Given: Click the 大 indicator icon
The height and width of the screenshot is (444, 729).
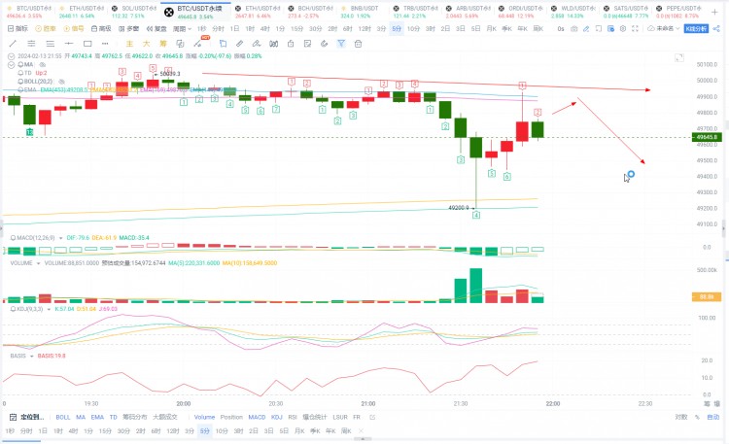Looking at the screenshot, I should click(146, 44).
